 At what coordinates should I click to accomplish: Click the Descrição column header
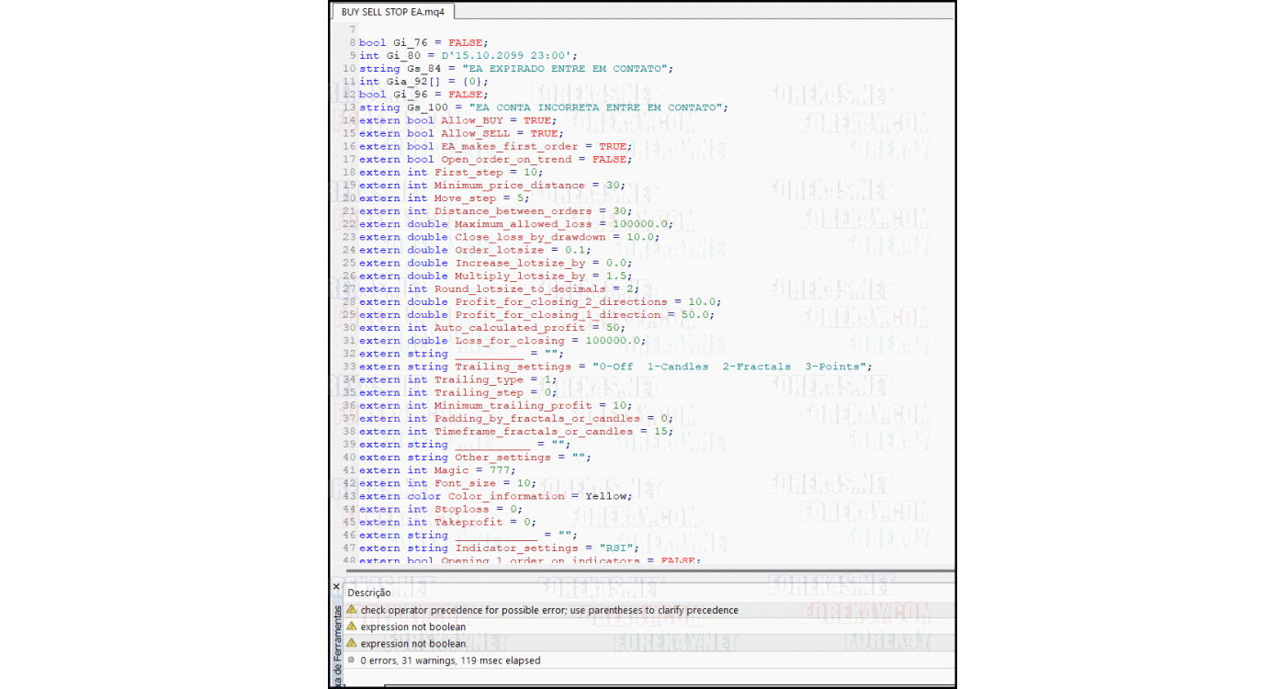coord(369,593)
